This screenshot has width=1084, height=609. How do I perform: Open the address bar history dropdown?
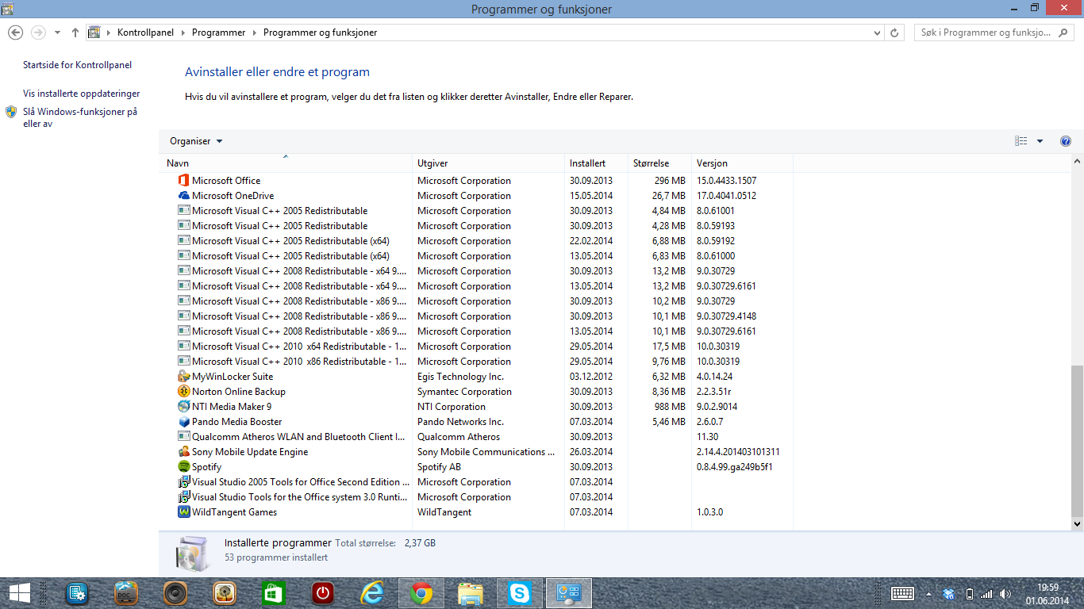pyautogui.click(x=876, y=33)
